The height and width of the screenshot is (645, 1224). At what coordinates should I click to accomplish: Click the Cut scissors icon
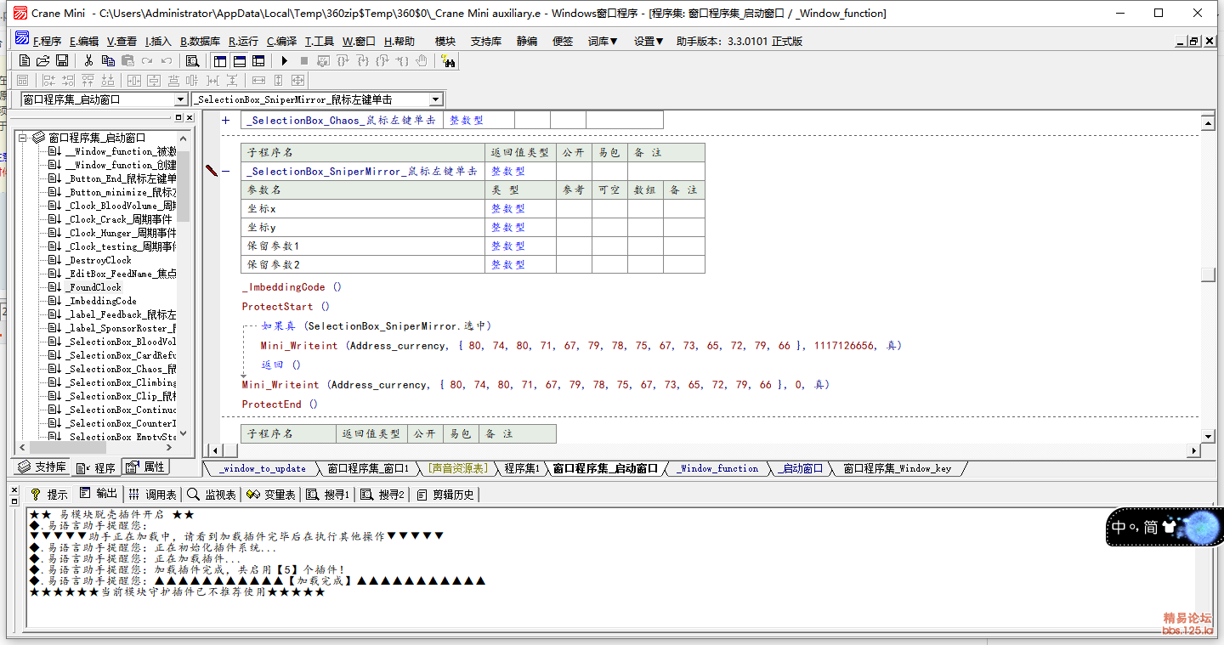click(88, 60)
